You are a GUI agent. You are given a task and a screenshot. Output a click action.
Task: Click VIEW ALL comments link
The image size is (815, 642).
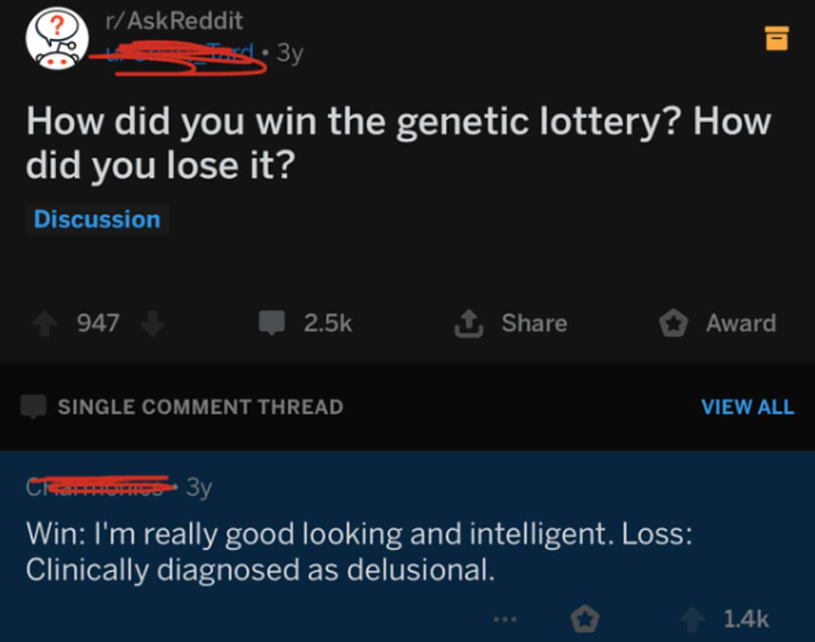coord(747,407)
